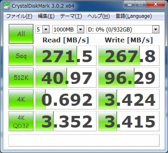Run all benchmarks with All button
The height and width of the screenshot is (153, 168).
[x=21, y=34]
